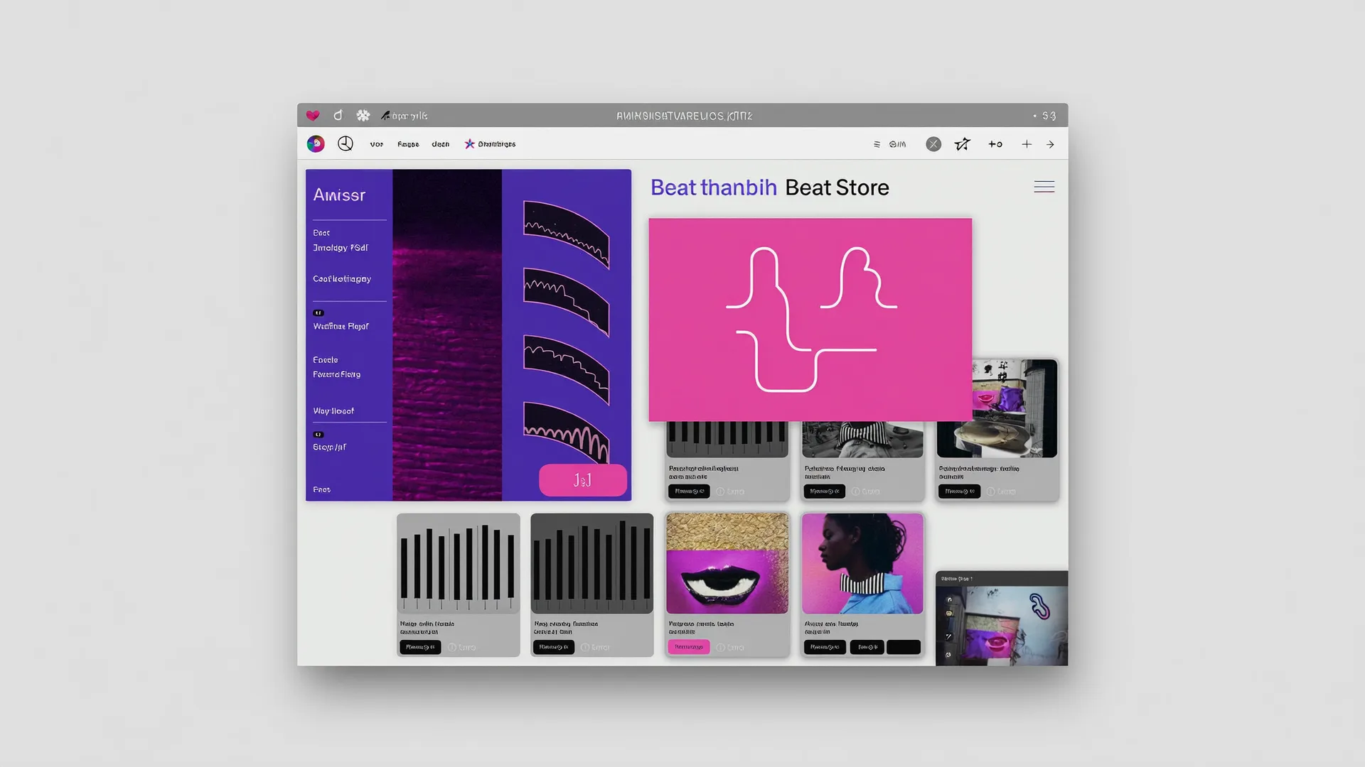Screen dimensions: 1365x767
Task: Open the colorful circular logo in the toolbar
Action: 316,144
